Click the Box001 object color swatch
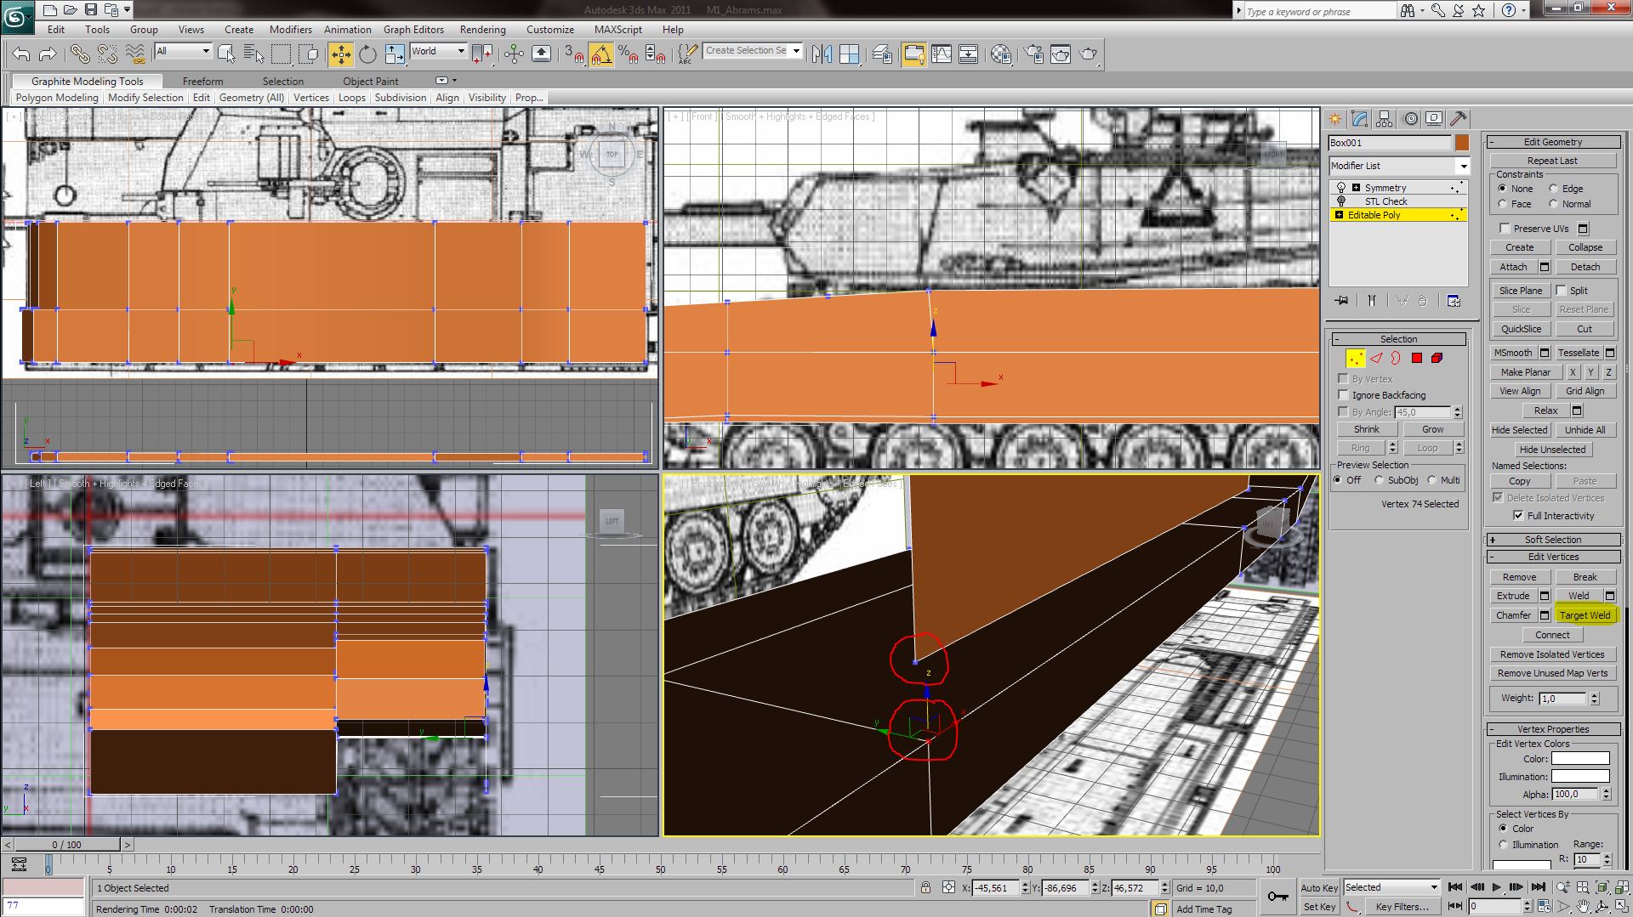Image resolution: width=1633 pixels, height=917 pixels. tap(1461, 143)
